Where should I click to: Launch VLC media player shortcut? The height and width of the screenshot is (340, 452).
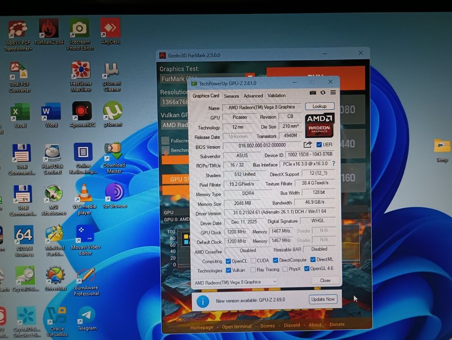point(84,199)
